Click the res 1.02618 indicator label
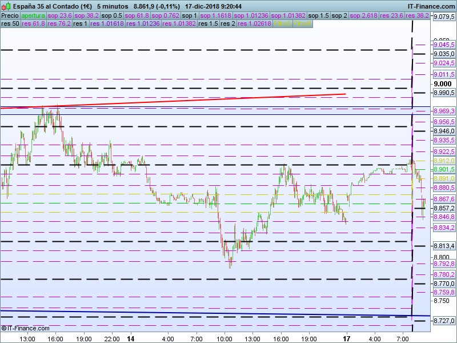Screen dimensions: 457x343 (x=254, y=23)
